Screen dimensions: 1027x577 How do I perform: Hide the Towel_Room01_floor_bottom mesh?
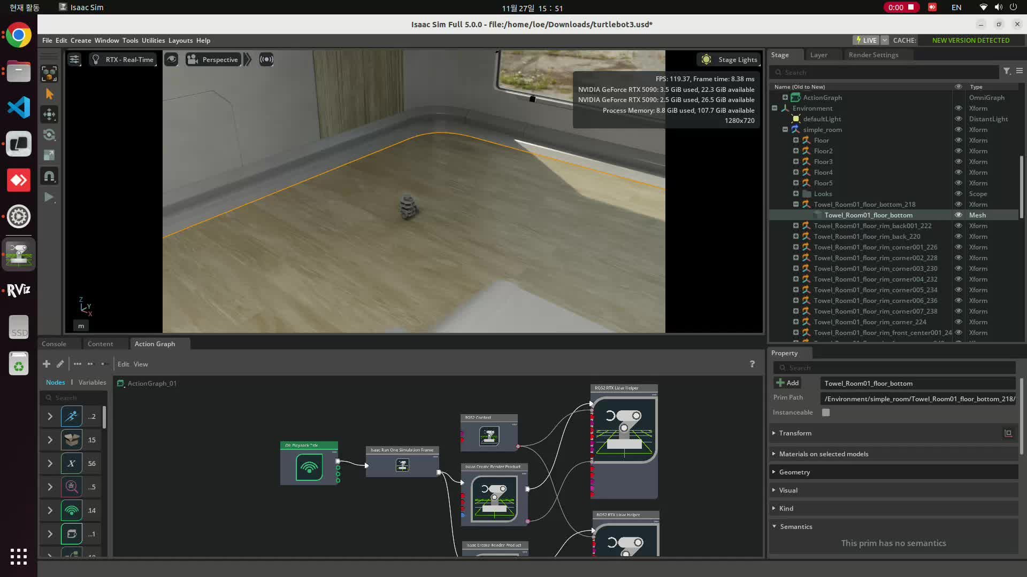[959, 215]
